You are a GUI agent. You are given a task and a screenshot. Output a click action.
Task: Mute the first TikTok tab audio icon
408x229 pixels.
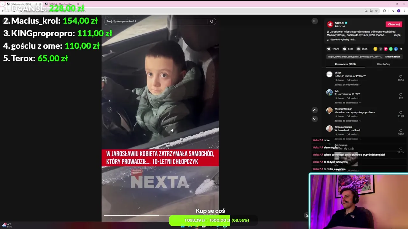36,4
